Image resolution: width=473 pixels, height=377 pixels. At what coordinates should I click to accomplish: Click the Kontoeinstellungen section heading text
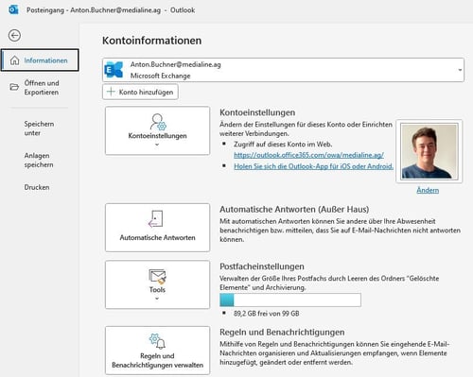pyautogui.click(x=257, y=112)
